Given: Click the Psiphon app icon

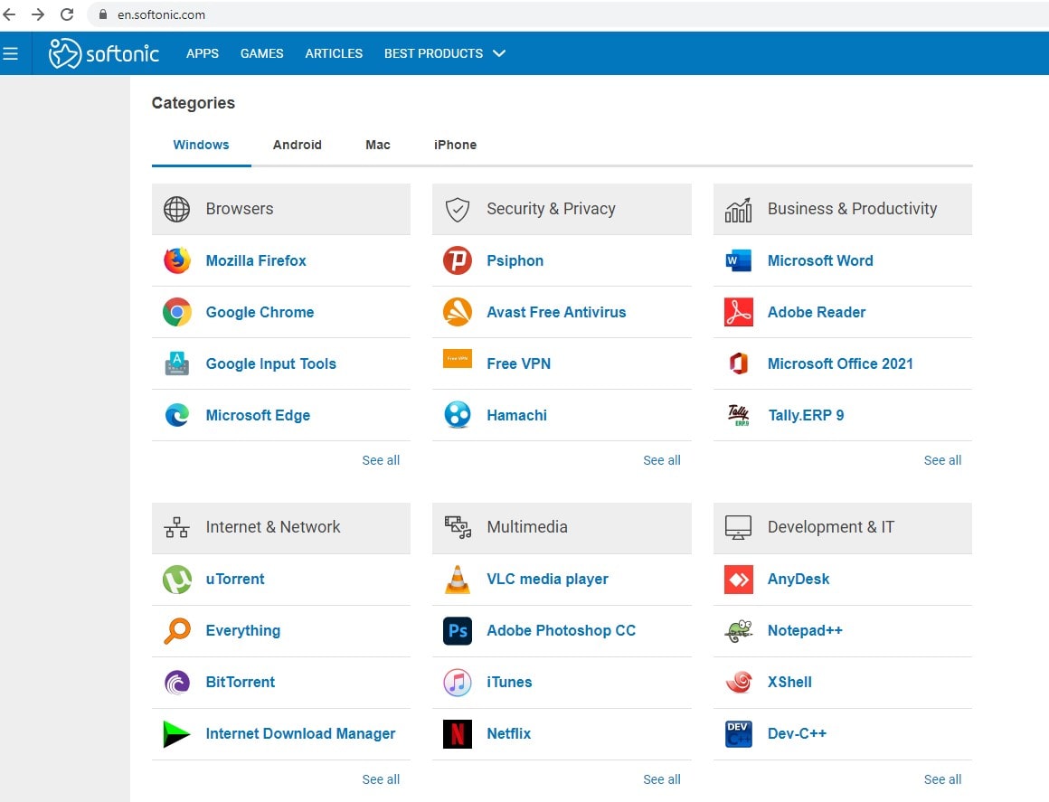Looking at the screenshot, I should click(457, 260).
